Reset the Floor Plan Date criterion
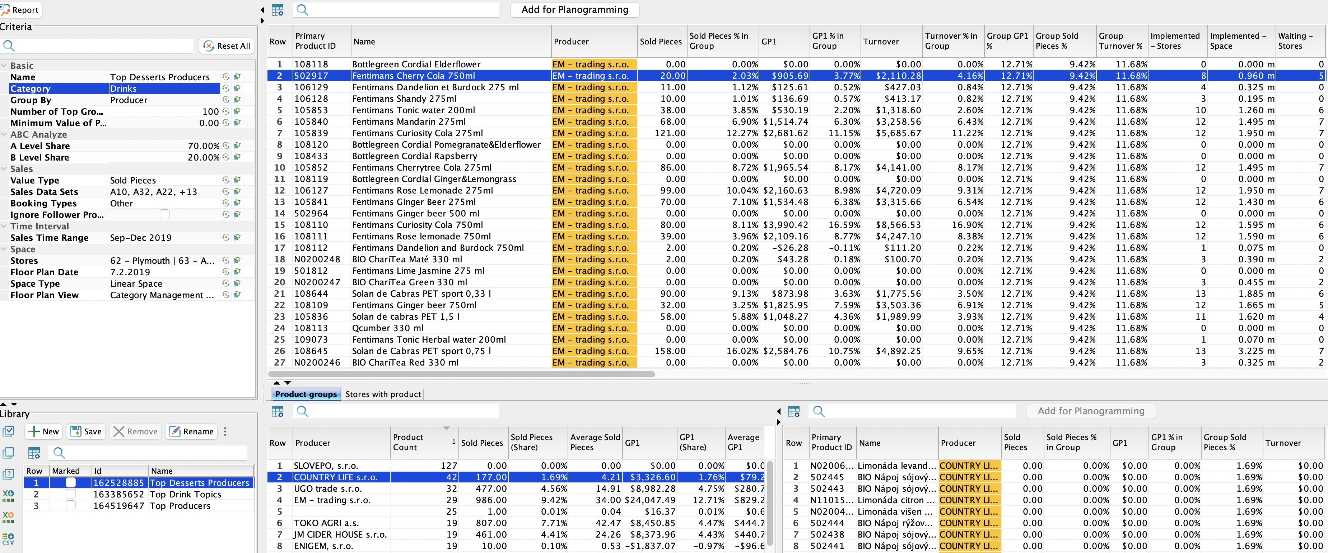This screenshot has width=1328, height=553. coord(225,272)
